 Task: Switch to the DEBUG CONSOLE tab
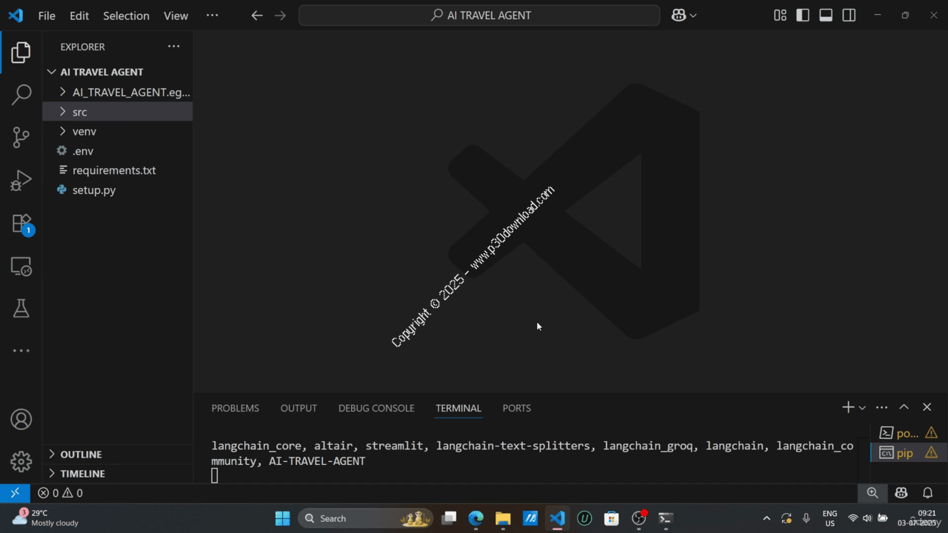click(x=376, y=408)
